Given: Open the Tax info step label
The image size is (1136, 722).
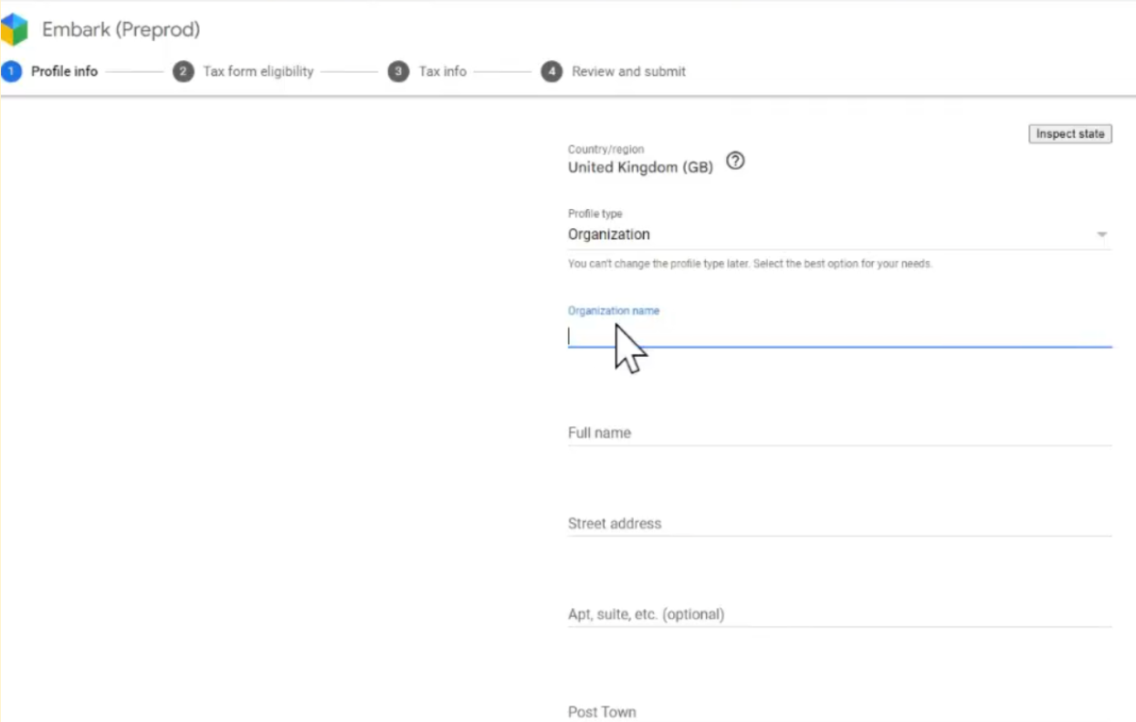Looking at the screenshot, I should (443, 71).
